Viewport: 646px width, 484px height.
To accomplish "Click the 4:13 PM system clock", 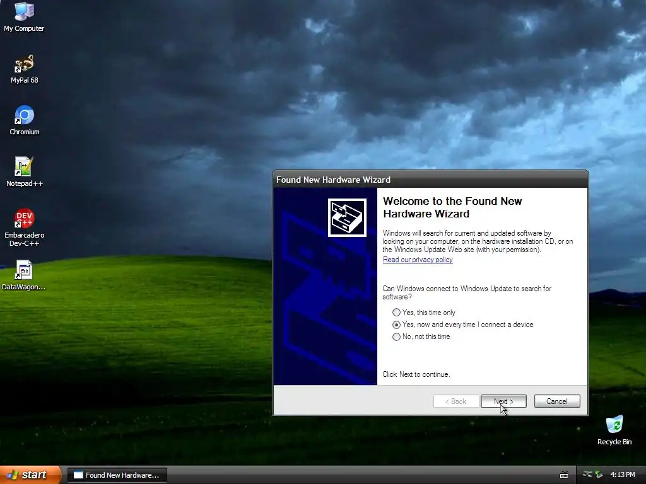I will (x=623, y=475).
